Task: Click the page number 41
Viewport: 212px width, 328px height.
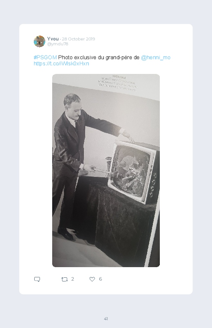Action: (106, 319)
